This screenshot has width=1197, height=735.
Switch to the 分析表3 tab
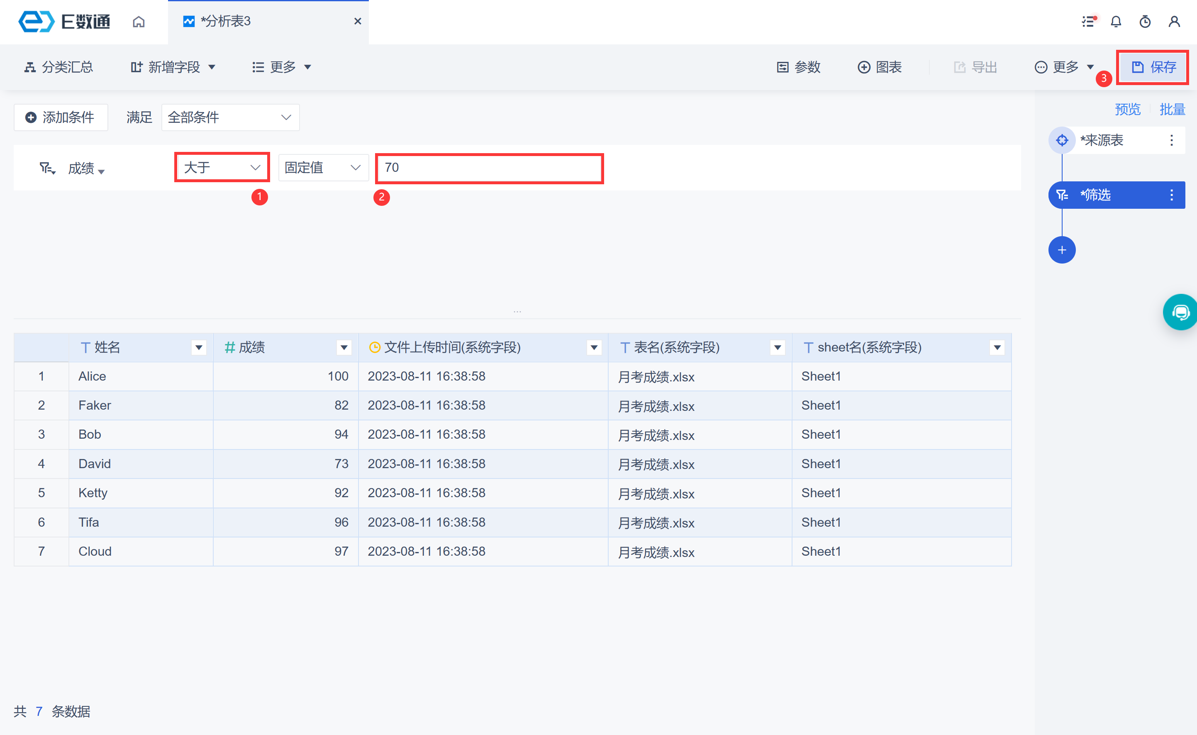(226, 22)
